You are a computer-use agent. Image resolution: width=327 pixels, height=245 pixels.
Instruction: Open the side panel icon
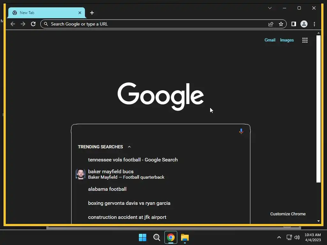tap(294, 24)
